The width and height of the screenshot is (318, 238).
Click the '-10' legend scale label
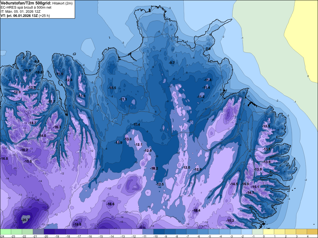156,236
